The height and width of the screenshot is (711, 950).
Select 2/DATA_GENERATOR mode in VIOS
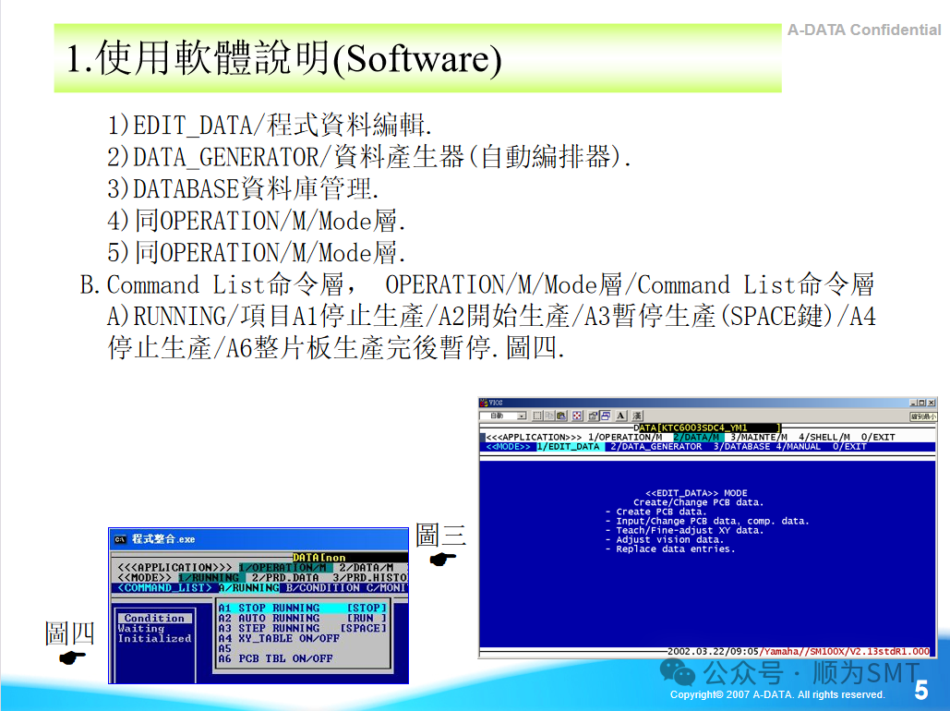tap(655, 447)
